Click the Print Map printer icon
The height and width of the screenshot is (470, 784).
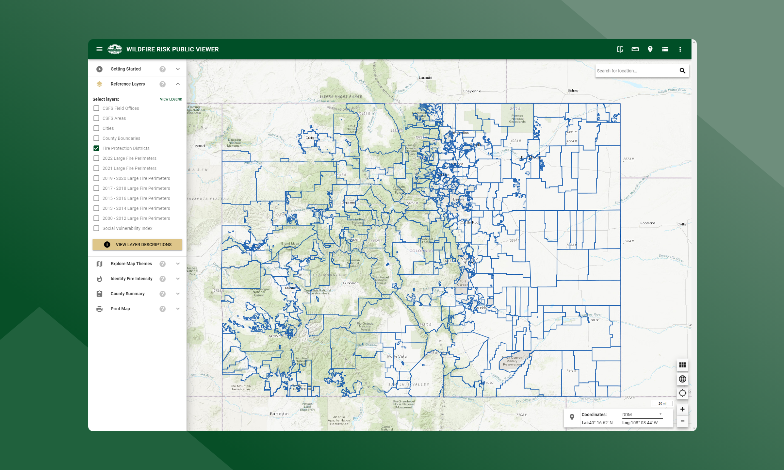point(99,309)
